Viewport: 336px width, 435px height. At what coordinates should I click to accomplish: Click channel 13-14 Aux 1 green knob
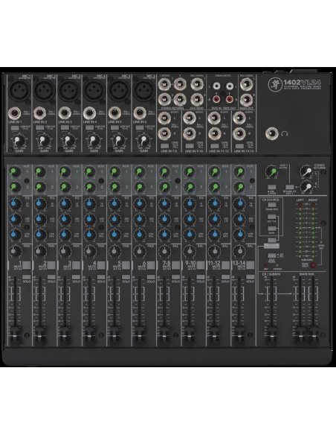pyautogui.click(x=239, y=172)
